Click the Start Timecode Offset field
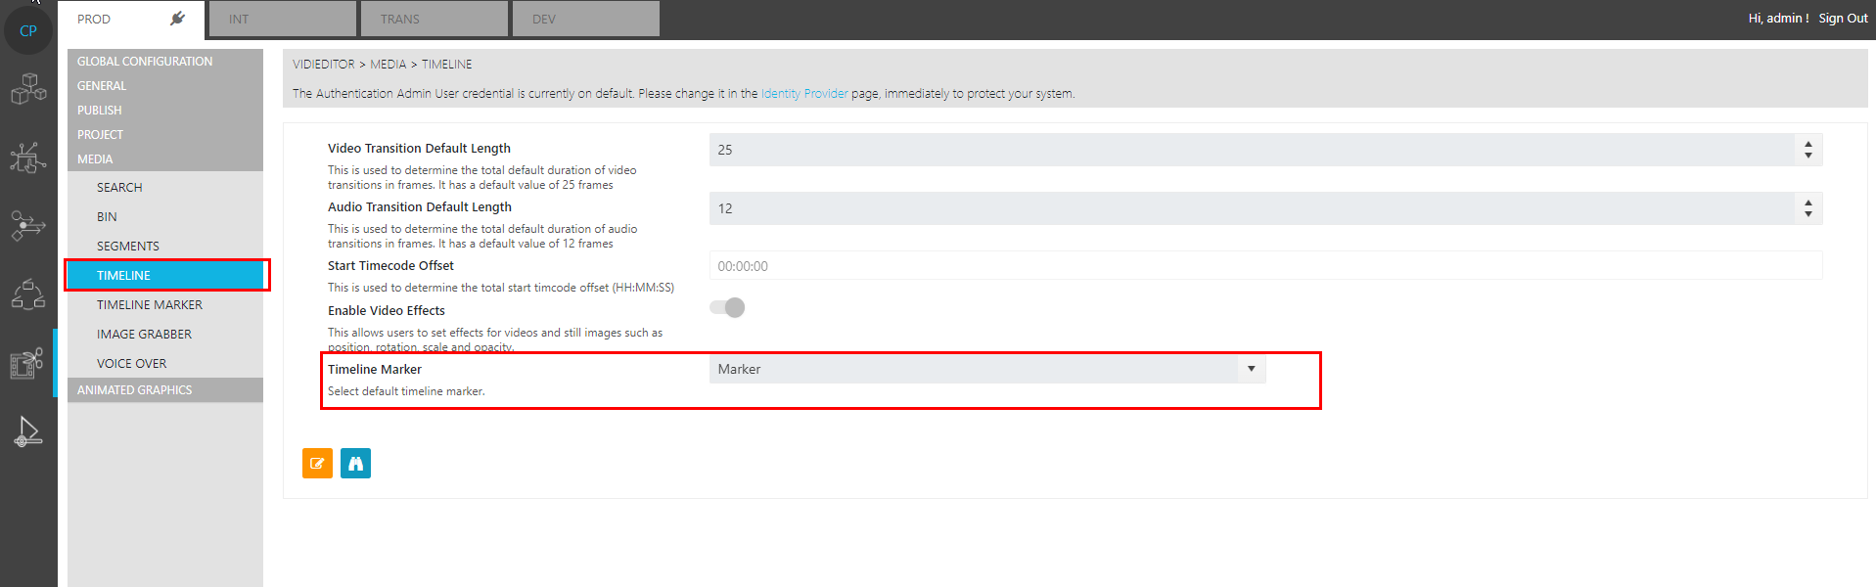 tap(1264, 266)
